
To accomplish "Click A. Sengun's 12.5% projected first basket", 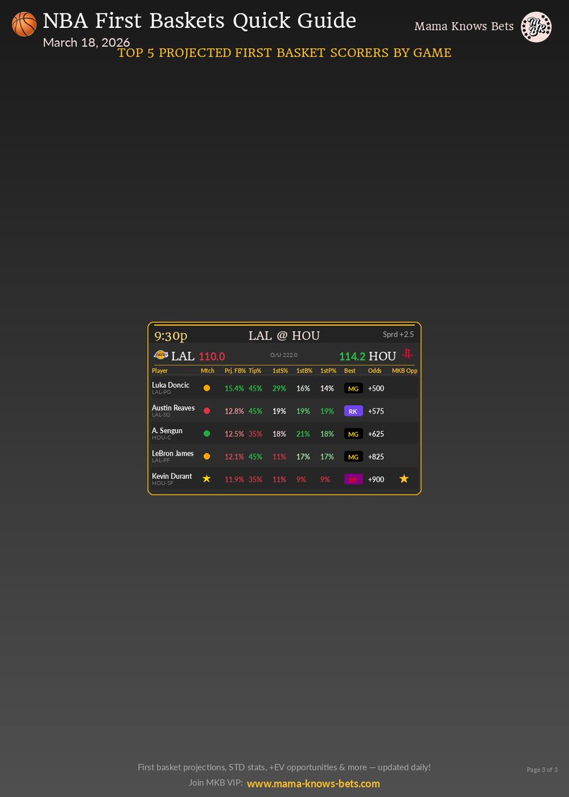I will pos(235,434).
